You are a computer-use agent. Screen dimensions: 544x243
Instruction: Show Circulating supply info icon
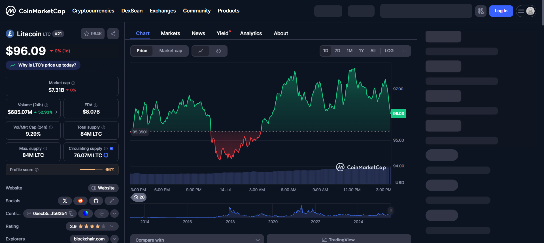pyautogui.click(x=106, y=149)
